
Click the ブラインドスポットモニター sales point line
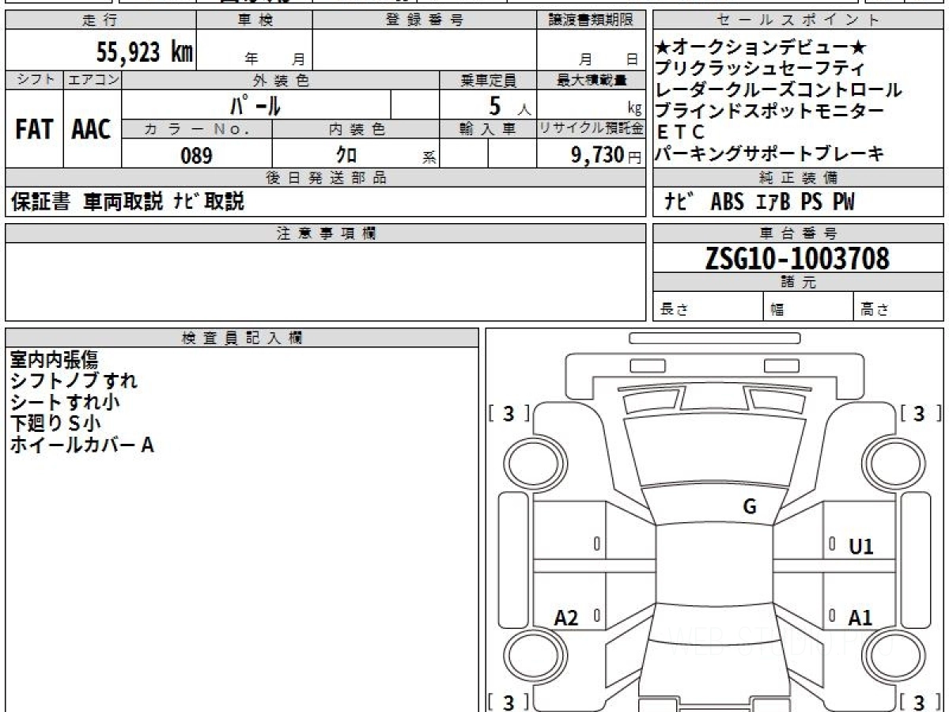770,112
